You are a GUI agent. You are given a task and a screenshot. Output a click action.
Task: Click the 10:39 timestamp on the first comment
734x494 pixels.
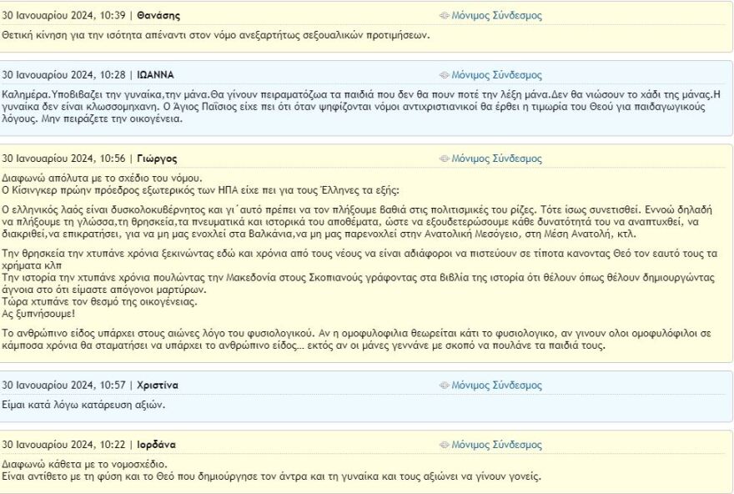coord(111,16)
